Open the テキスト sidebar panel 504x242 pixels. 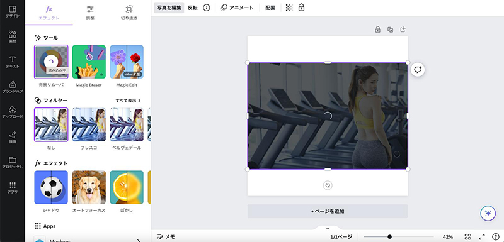coord(12,62)
